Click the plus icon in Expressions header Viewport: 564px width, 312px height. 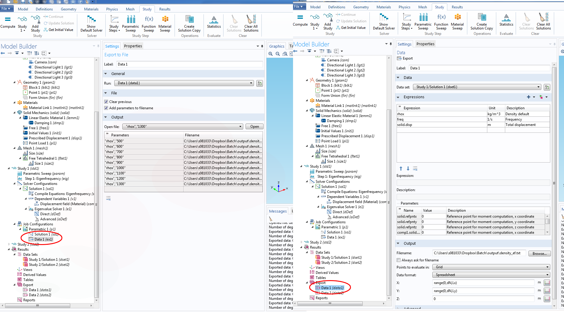528,97
